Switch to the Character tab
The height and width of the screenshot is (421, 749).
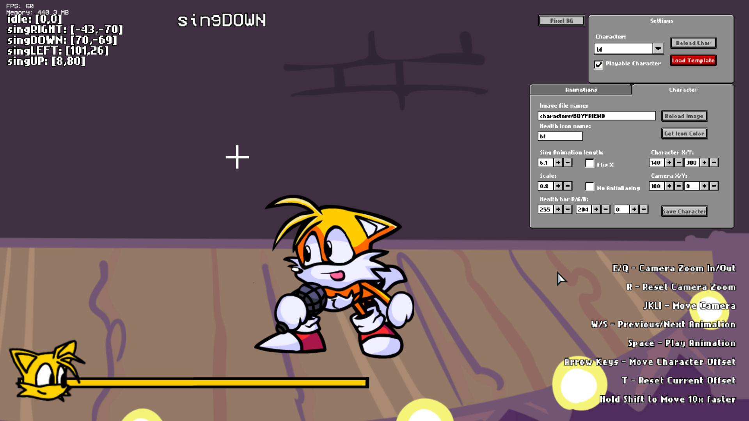683,90
